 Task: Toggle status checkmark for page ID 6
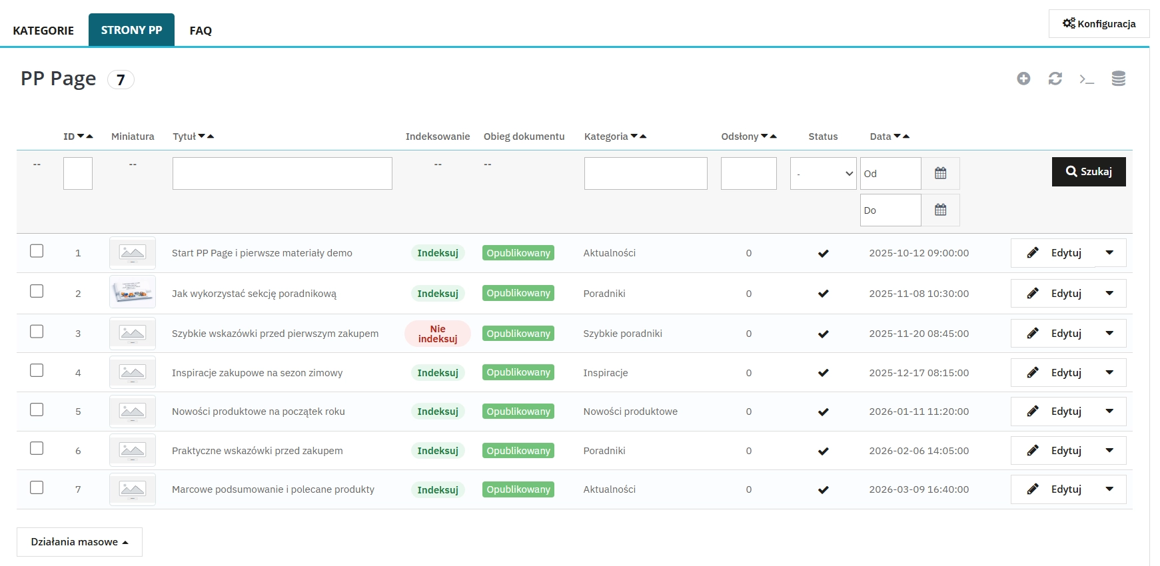tap(824, 451)
